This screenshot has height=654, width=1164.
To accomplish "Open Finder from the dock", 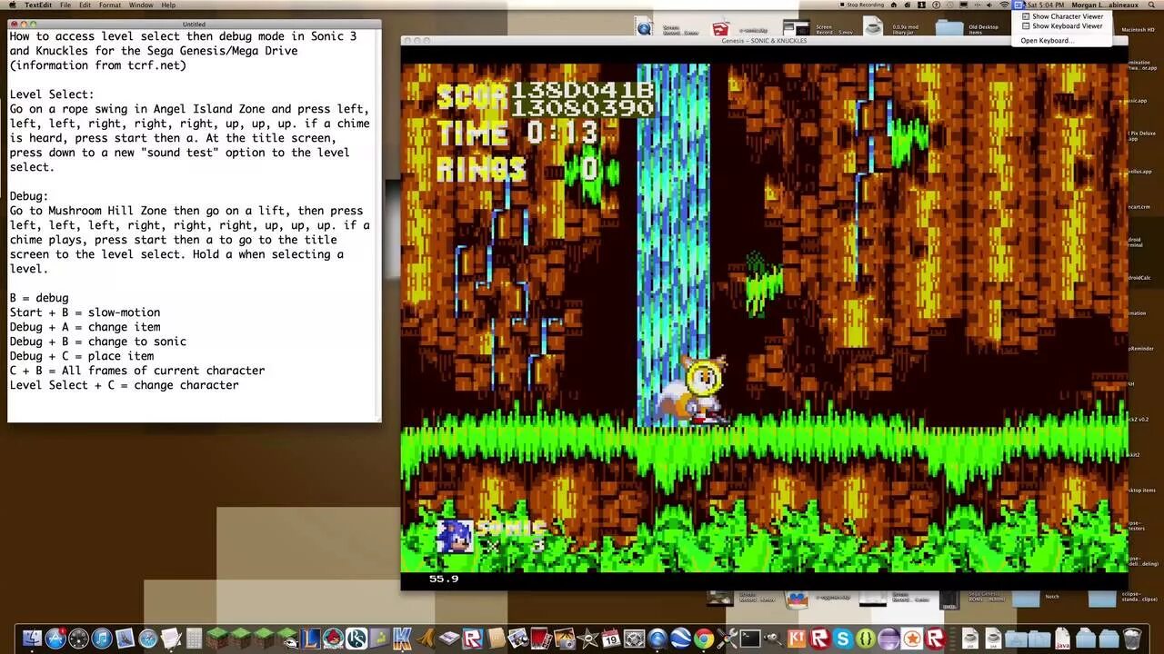I will (x=32, y=638).
